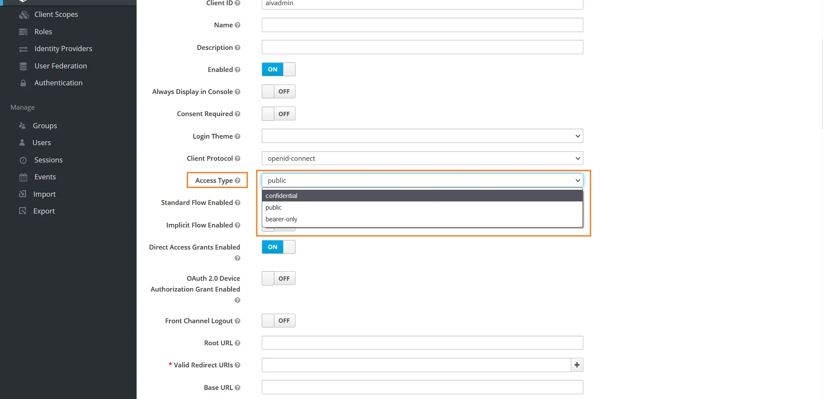Toggle Front Channel Logout switch
Viewport: 823px width, 399px height.
[279, 321]
